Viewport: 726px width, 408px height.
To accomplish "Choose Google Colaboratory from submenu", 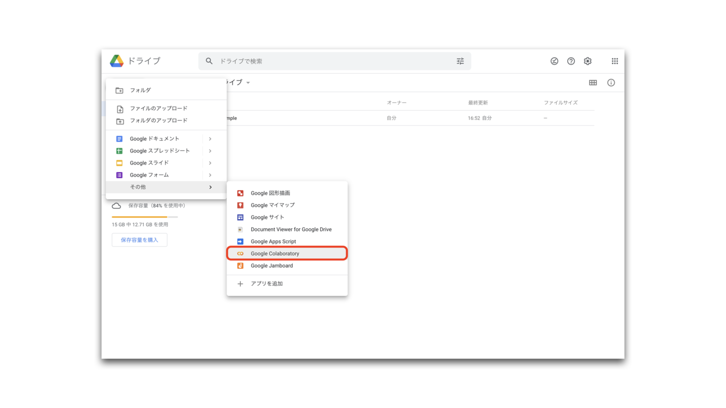I will 287,253.
